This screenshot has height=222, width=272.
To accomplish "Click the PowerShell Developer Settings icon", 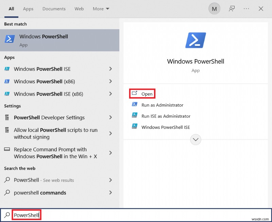I will click(x=7, y=117).
